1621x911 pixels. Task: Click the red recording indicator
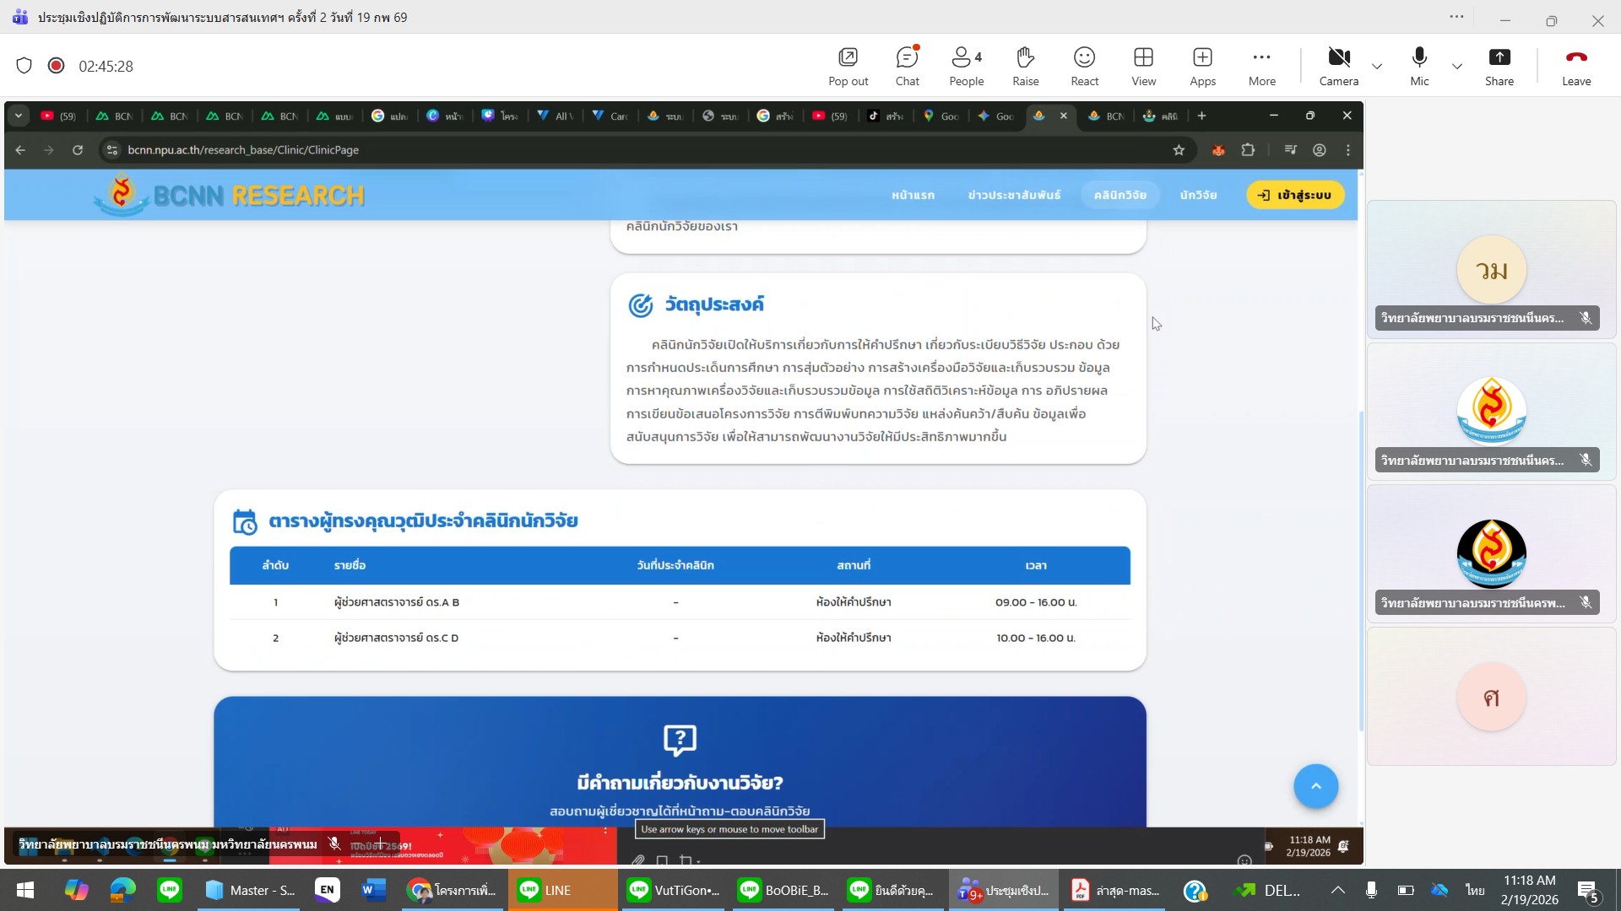pyautogui.click(x=56, y=66)
